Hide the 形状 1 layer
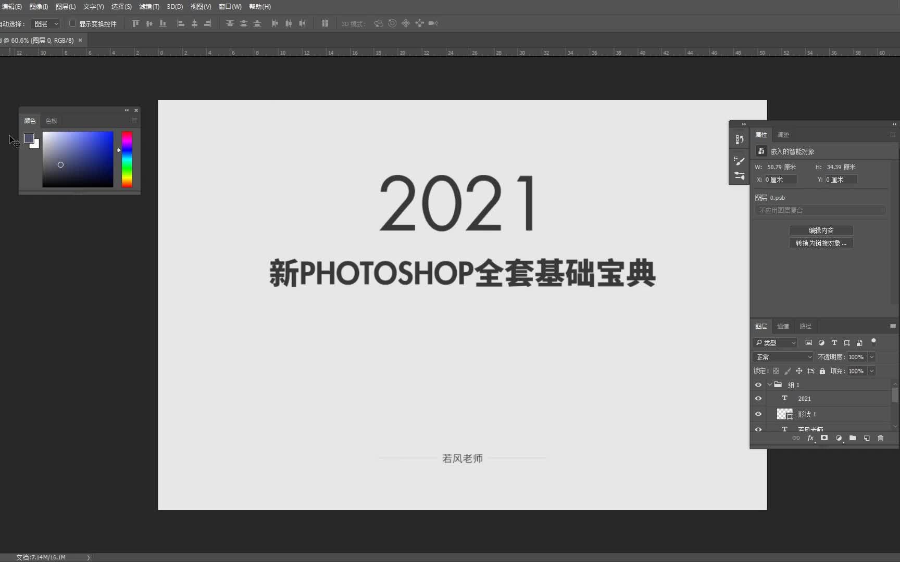900x562 pixels. coord(758,414)
